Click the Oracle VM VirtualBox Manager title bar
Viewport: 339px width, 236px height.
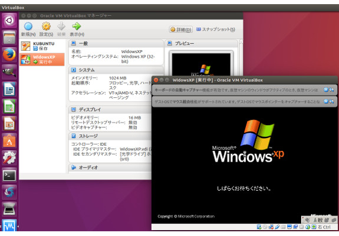[x=131, y=16]
